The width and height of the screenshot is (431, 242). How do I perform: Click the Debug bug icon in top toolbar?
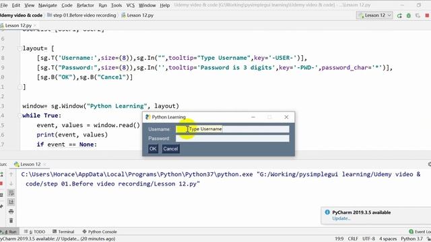pos(409,15)
